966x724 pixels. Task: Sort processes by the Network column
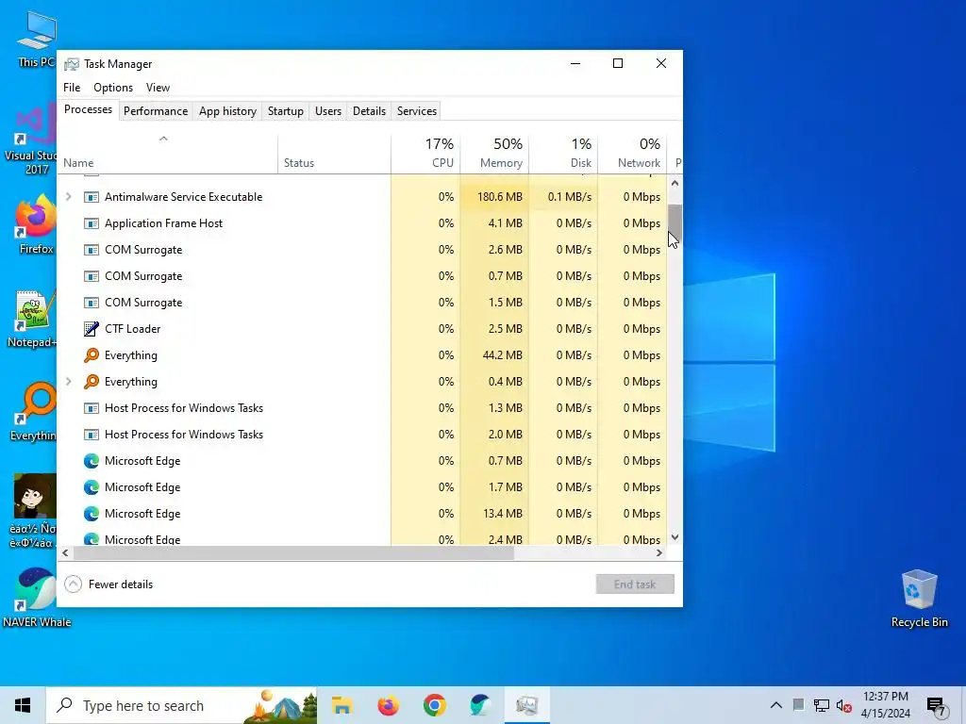633,153
